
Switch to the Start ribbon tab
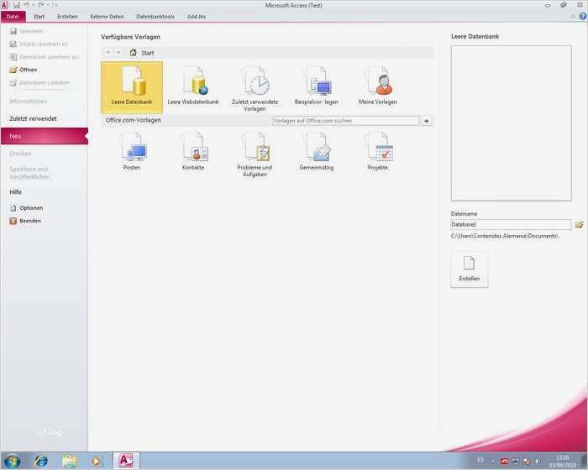pyautogui.click(x=39, y=17)
